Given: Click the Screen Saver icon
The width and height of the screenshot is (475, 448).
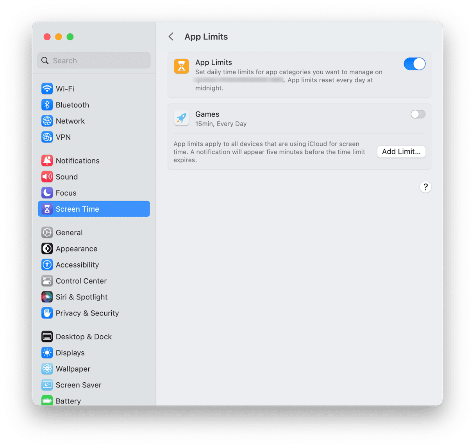Looking at the screenshot, I should 47,385.
